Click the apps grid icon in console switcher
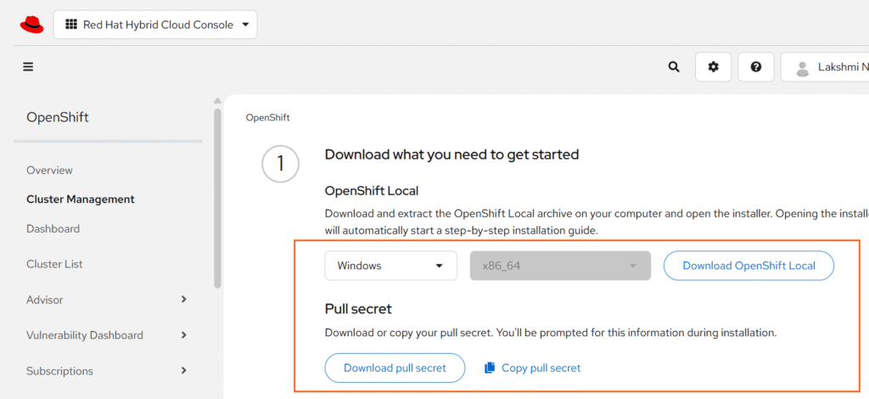This screenshot has width=869, height=399. pyautogui.click(x=71, y=25)
